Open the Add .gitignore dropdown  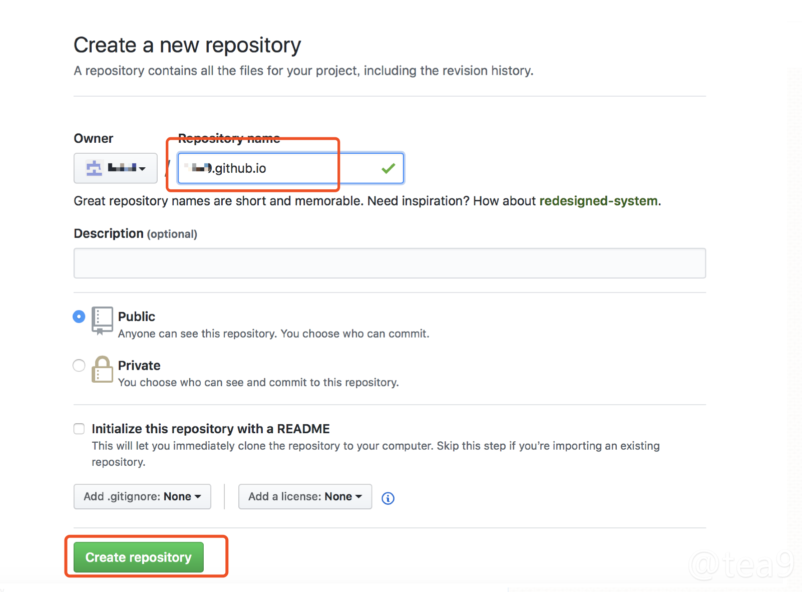142,496
